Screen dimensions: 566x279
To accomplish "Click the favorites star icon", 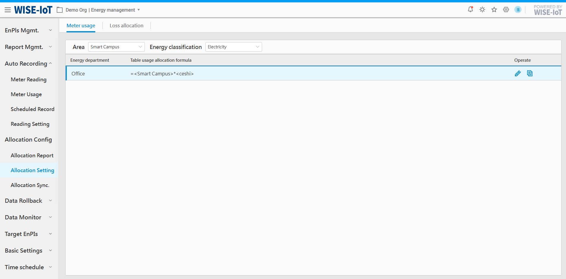I will (x=494, y=10).
